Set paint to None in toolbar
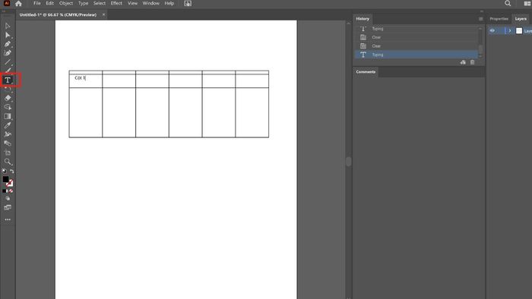The width and height of the screenshot is (532, 299). pyautogui.click(x=11, y=191)
